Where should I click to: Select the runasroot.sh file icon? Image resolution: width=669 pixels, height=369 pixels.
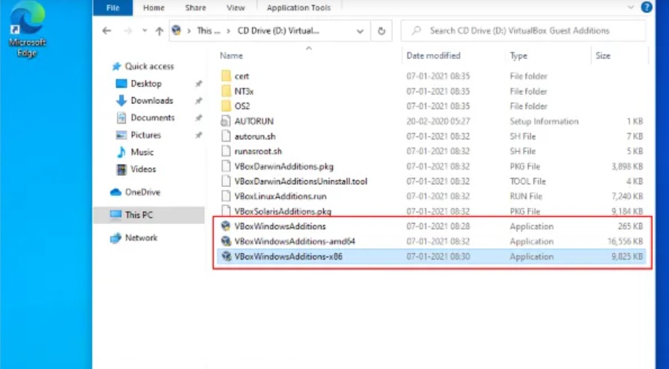pyautogui.click(x=226, y=151)
